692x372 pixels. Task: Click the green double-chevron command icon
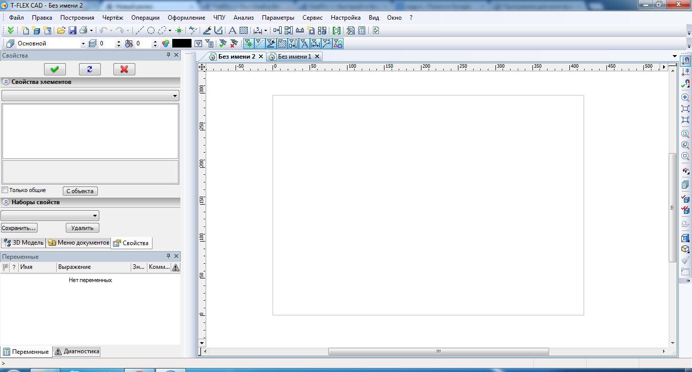click(x=10, y=30)
